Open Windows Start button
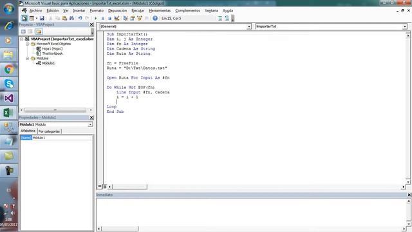This screenshot has width=412, height=232. point(8,8)
